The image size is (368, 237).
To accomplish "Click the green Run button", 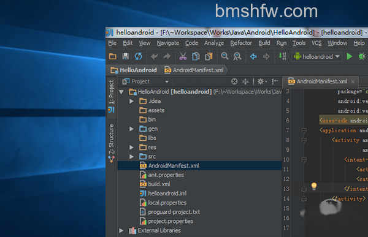I will pyautogui.click(x=349, y=56).
